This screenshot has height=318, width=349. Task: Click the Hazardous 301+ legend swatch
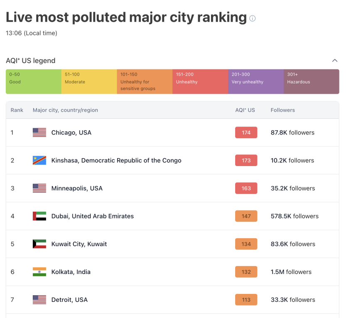coord(311,81)
